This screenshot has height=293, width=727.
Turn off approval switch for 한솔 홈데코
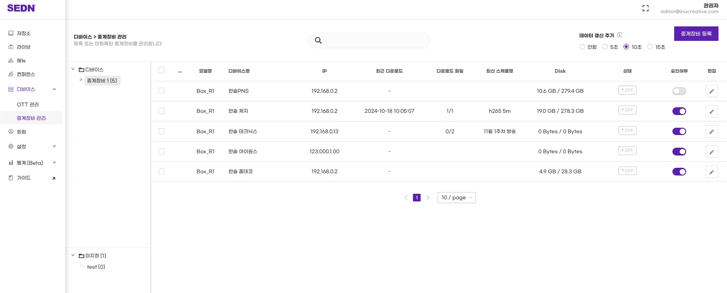click(679, 172)
